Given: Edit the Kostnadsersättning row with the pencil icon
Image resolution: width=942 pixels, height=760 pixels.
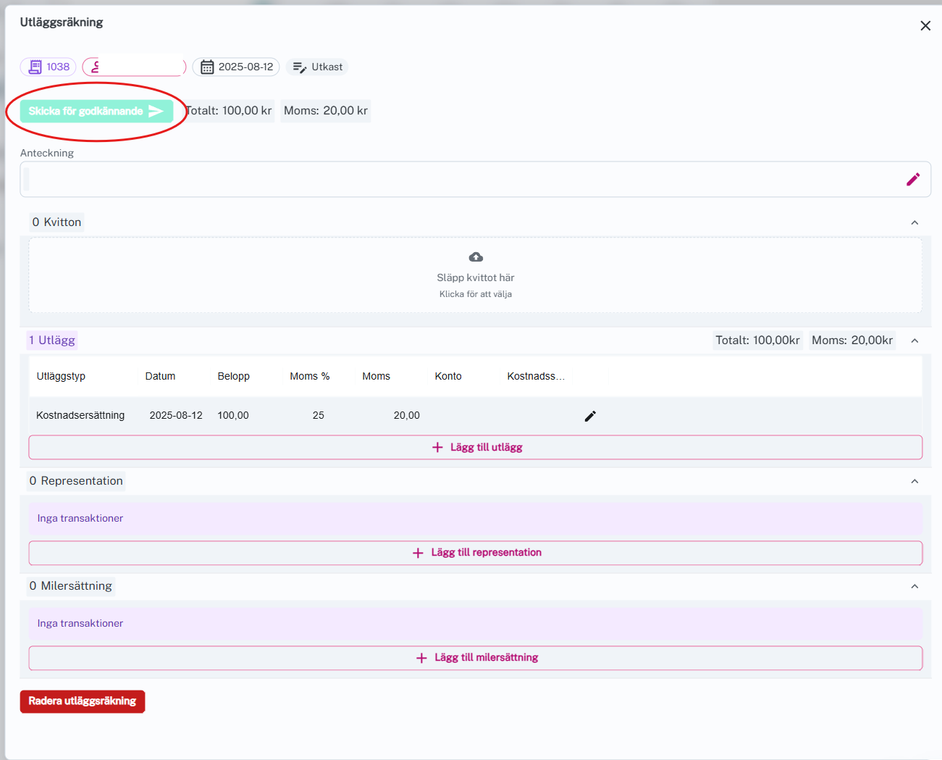Looking at the screenshot, I should (x=590, y=416).
